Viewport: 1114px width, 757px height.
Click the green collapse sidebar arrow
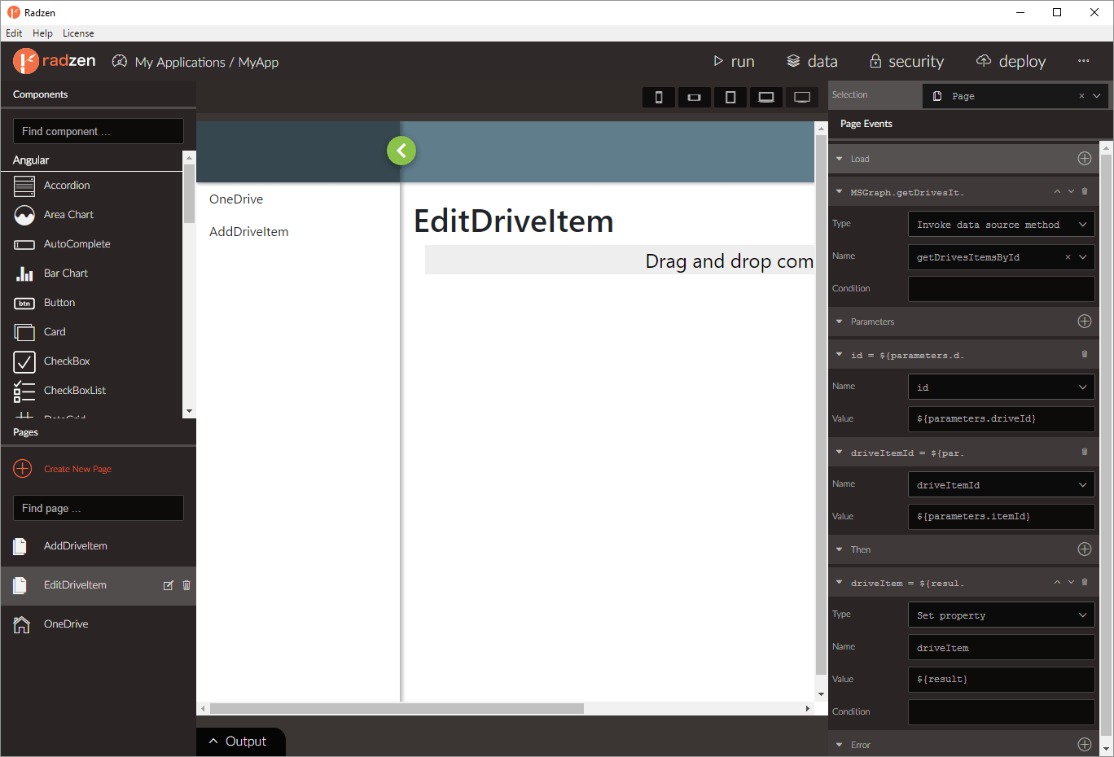tap(401, 151)
